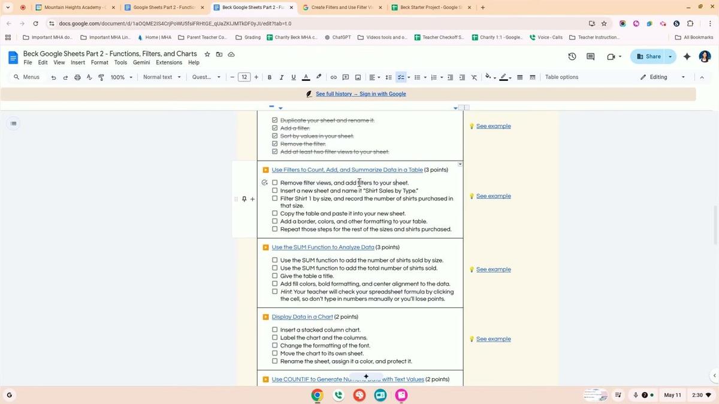Open the Editing mode dropdown
The image size is (719, 404).
(662, 77)
